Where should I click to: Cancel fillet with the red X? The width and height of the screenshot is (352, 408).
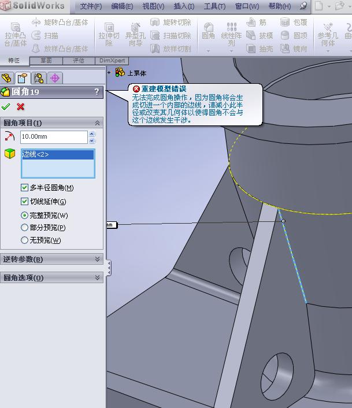click(20, 106)
